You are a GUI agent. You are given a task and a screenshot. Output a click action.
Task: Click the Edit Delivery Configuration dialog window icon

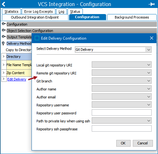37,38
